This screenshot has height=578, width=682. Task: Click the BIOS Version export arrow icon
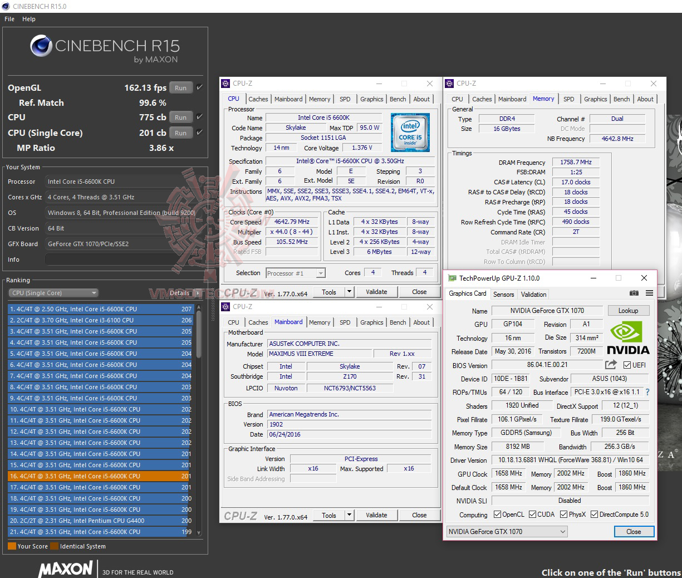pyautogui.click(x=611, y=365)
